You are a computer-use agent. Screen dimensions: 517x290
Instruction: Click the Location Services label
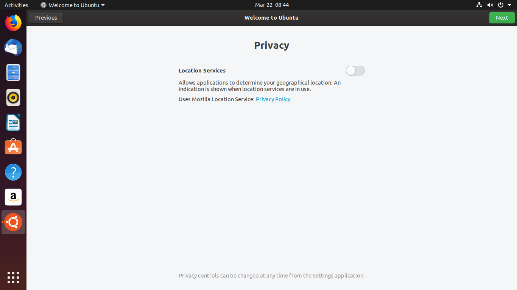[202, 71]
